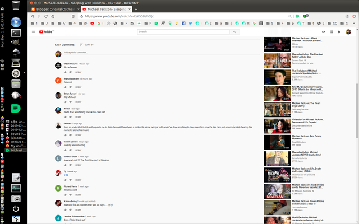
Task: Open the 2:02 timestamp link
Action: click(66, 175)
